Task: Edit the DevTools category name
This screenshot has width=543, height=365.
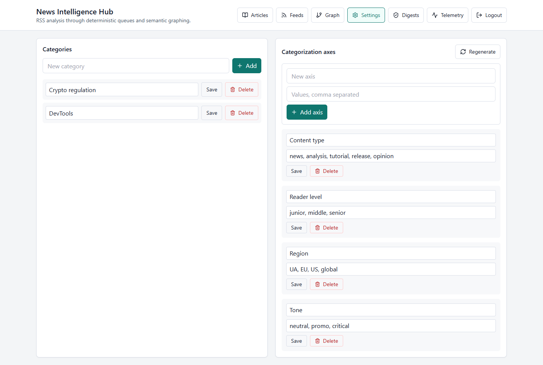Action: 122,113
